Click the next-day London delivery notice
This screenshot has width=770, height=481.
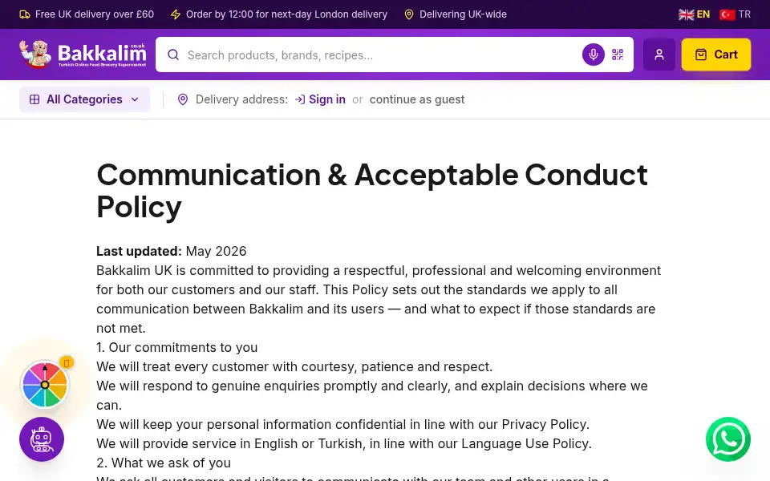click(278, 14)
